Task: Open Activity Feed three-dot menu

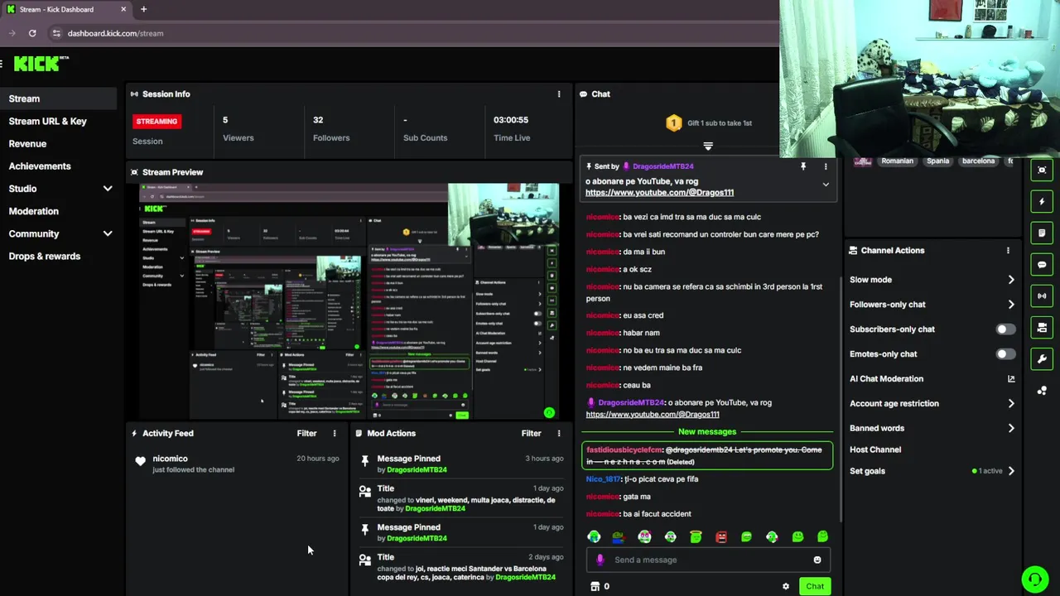Action: [335, 433]
